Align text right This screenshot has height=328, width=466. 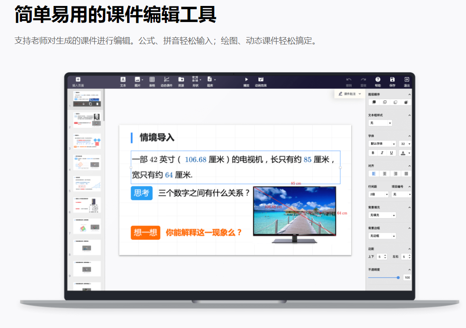[x=395, y=174]
